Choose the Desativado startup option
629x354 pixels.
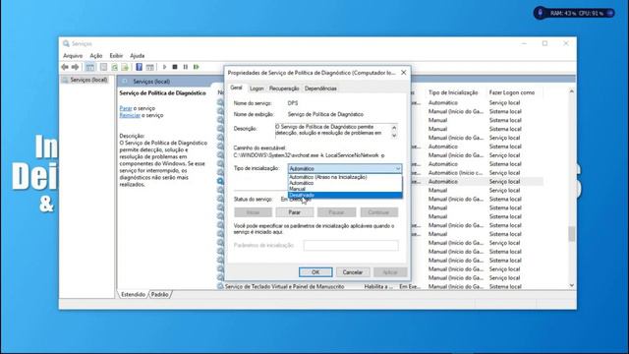click(345, 195)
